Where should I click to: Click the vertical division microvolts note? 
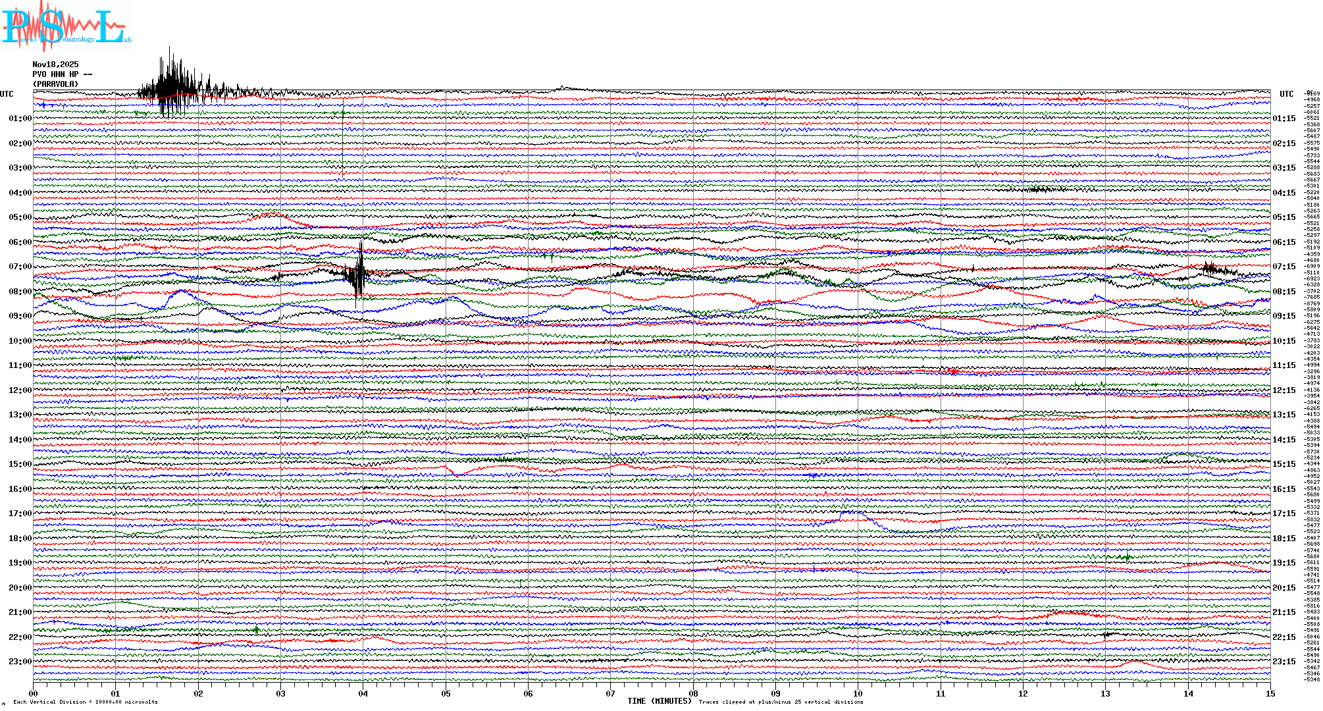(86, 702)
